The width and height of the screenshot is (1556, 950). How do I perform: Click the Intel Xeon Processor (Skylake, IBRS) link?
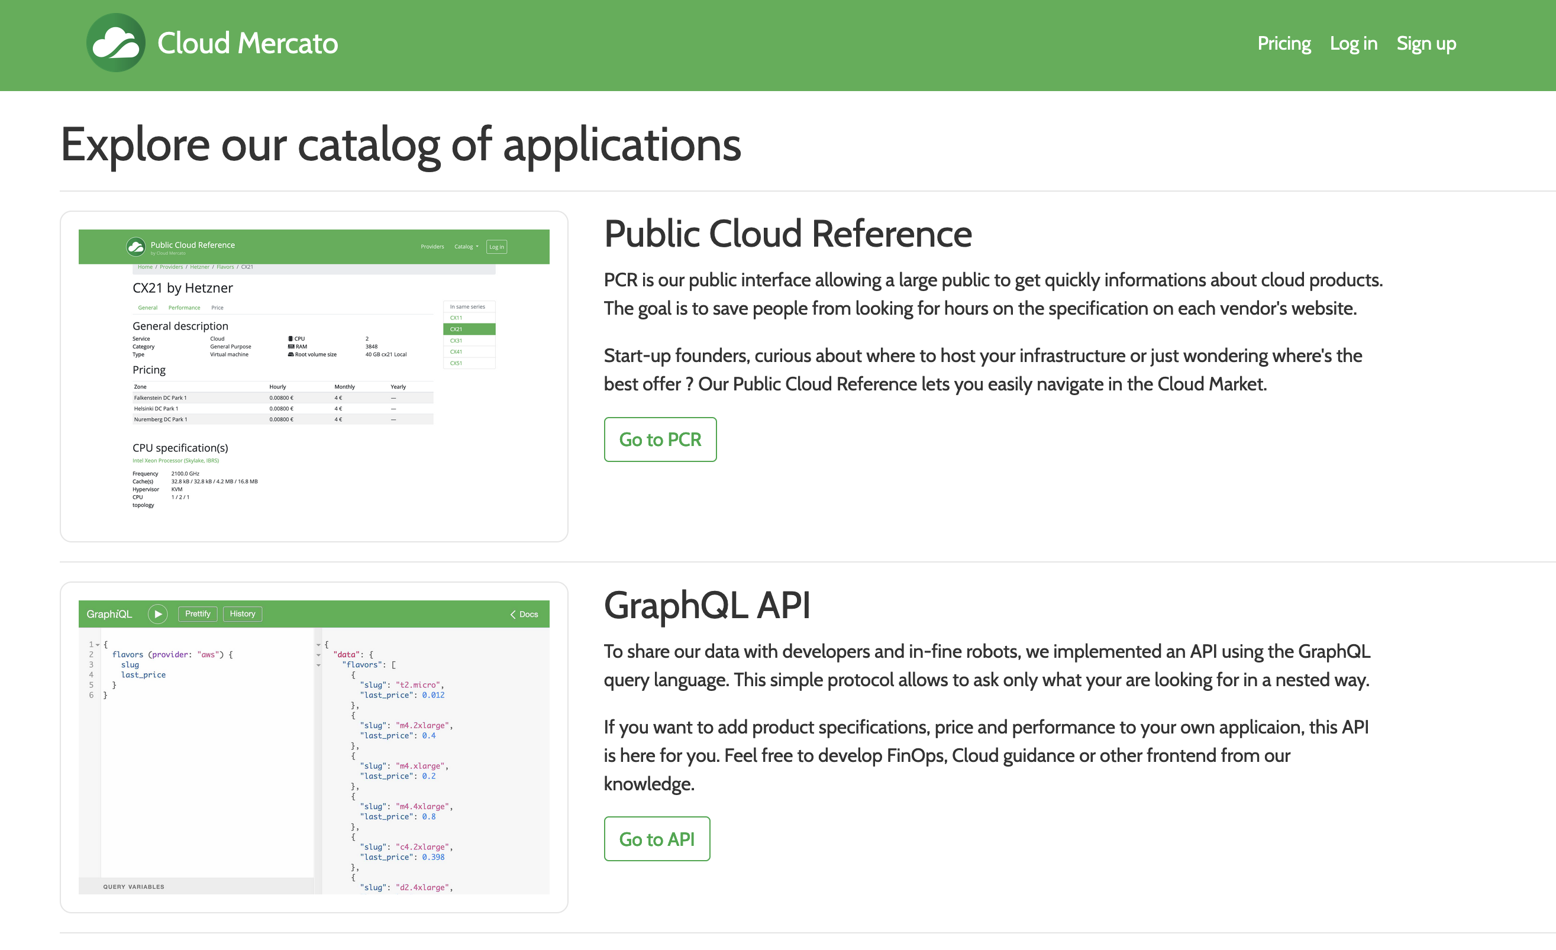[x=176, y=461]
